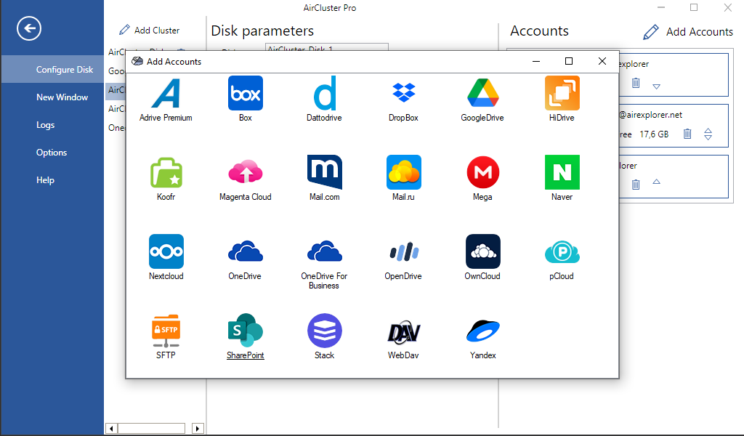Open the Options menu item
The image size is (744, 436).
pos(52,153)
